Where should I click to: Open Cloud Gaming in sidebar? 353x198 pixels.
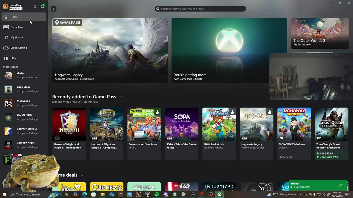pyautogui.click(x=24, y=48)
